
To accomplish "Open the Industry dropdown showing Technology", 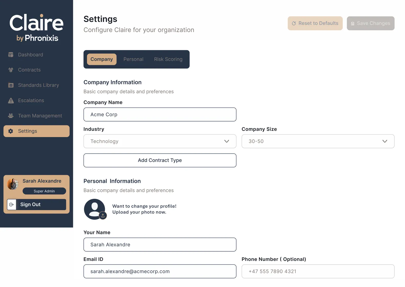I will pos(160,141).
